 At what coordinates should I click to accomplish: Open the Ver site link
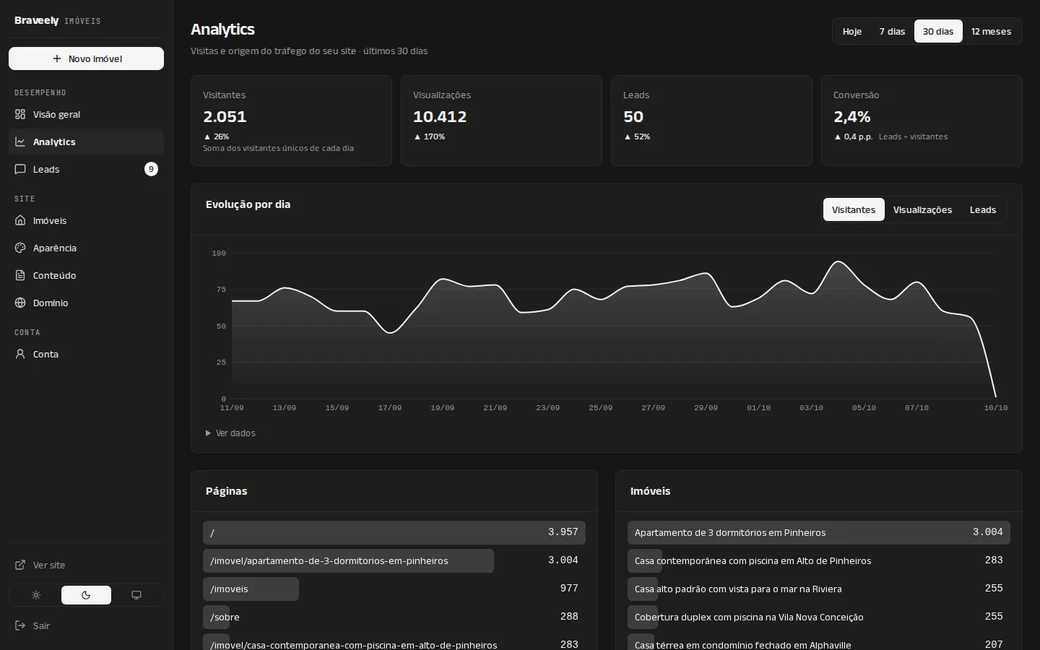click(86, 565)
